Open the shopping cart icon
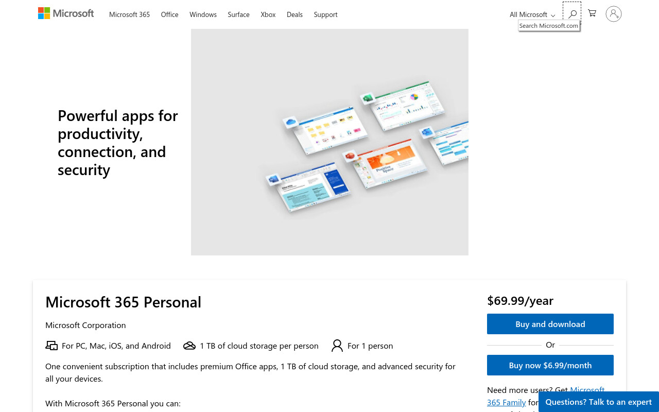 coord(592,13)
